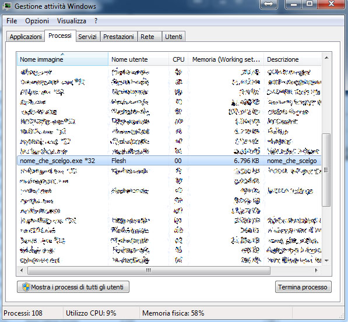Screen dimensions: 348x322
Task: Sort by Nome utente column header
Action: pos(138,59)
